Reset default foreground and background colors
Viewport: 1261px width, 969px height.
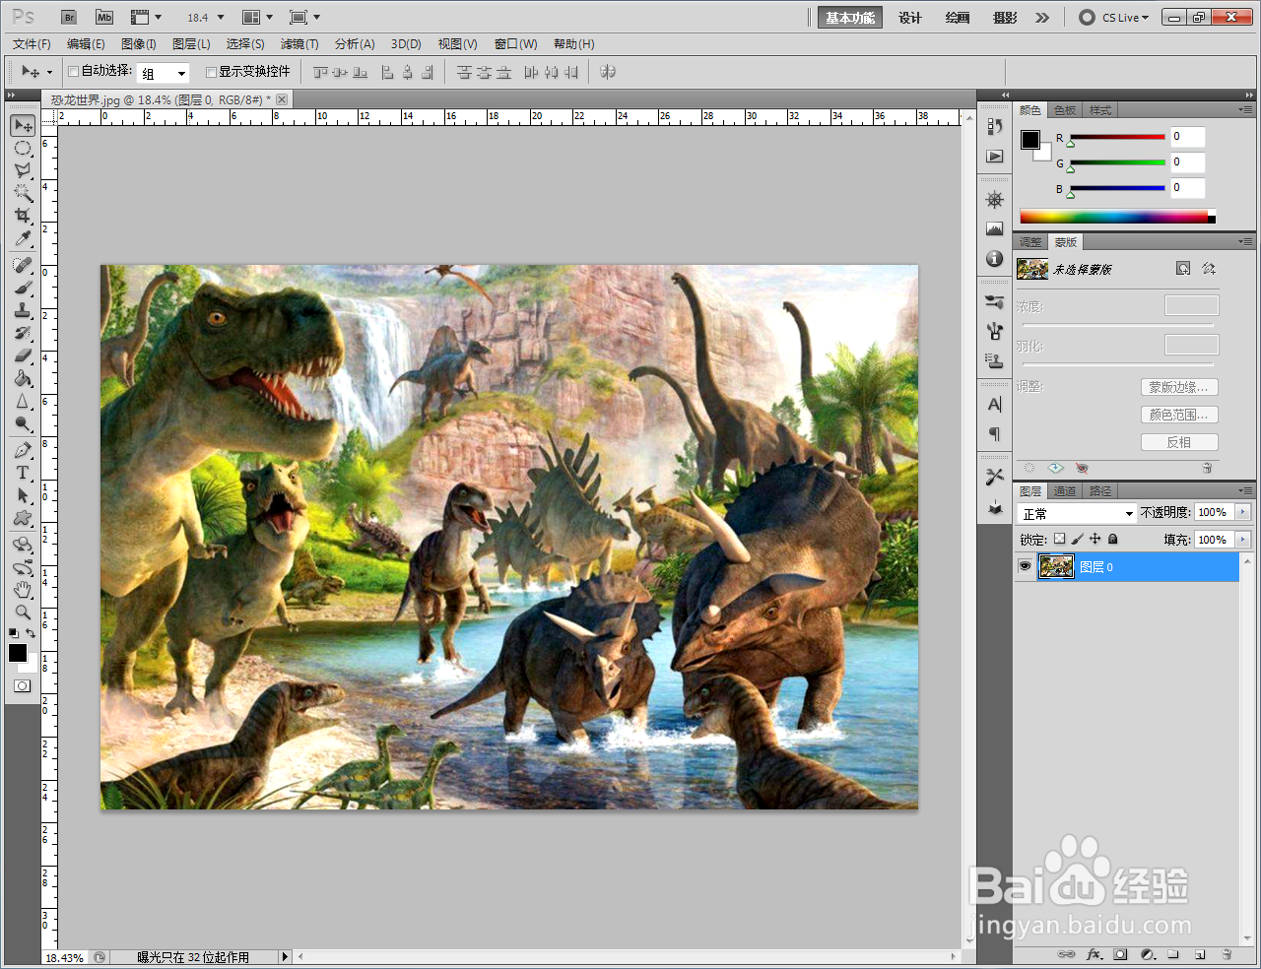pyautogui.click(x=14, y=633)
